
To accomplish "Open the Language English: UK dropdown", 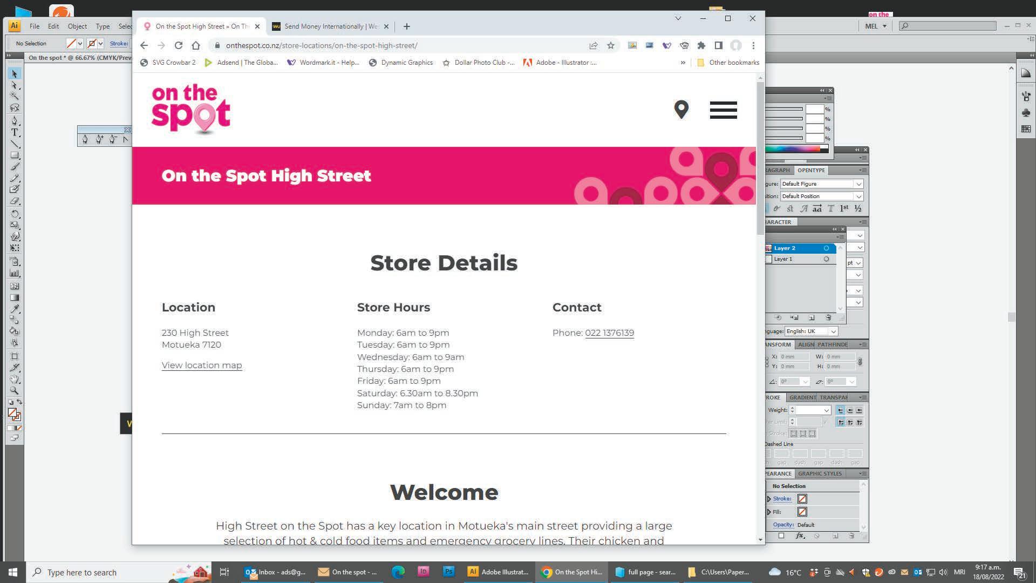I will point(833,331).
